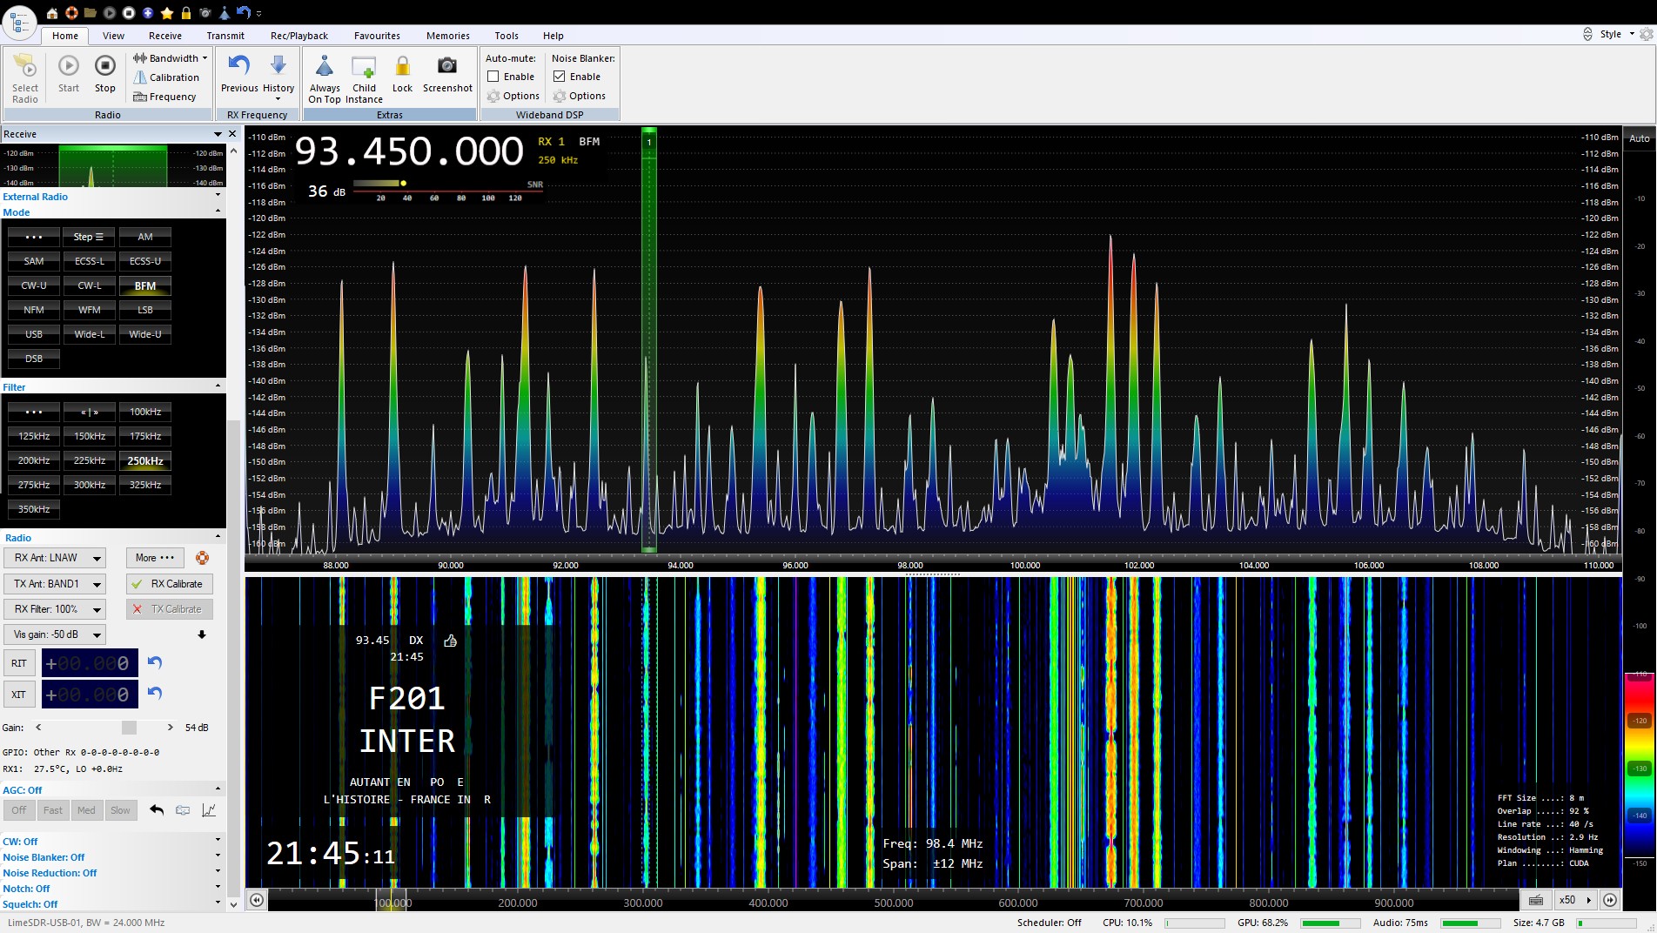Click the Lock padlock icon
The width and height of the screenshot is (1657, 933).
tap(402, 67)
